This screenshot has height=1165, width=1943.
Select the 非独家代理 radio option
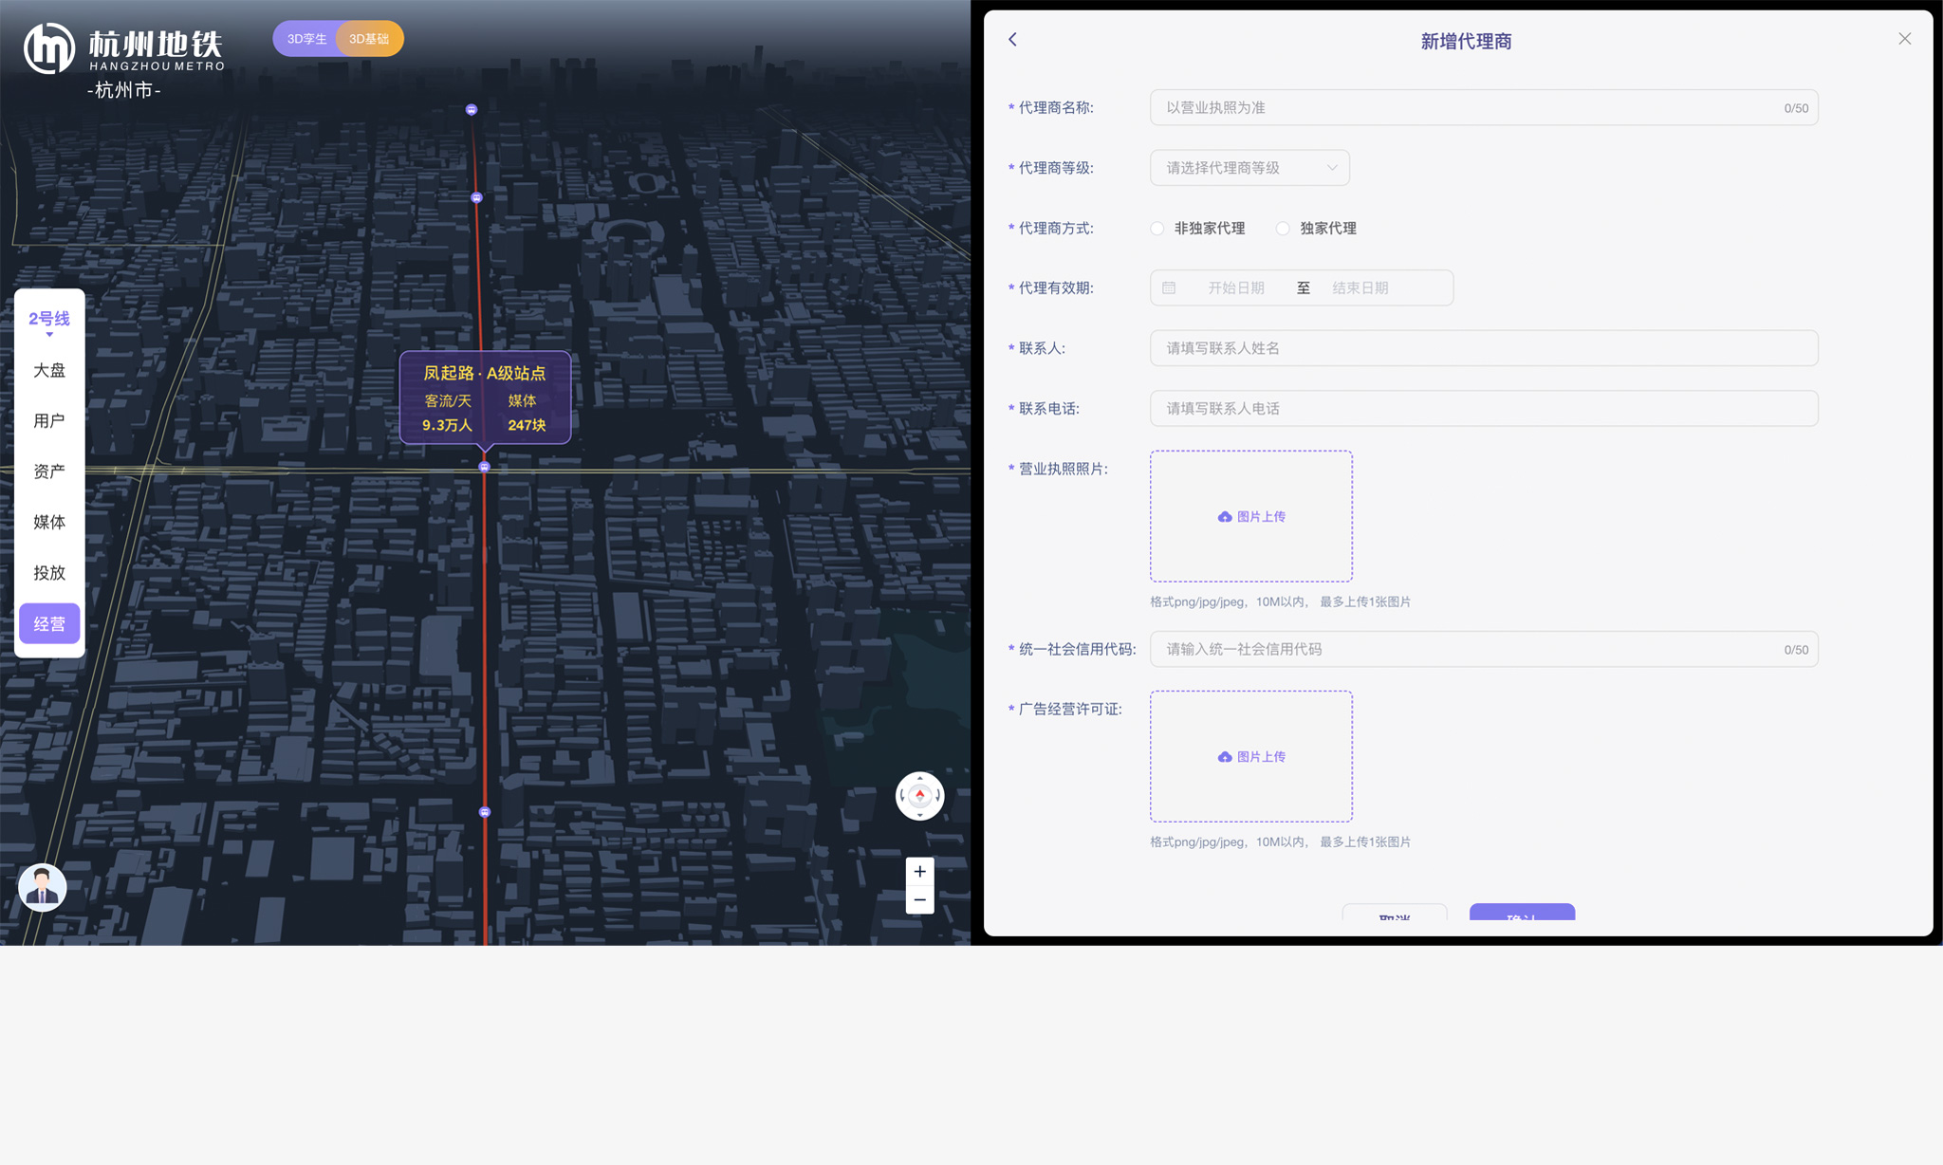tap(1157, 229)
